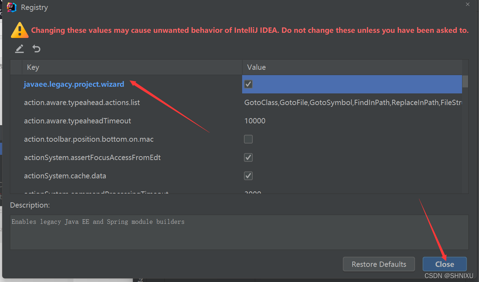Click the Key column header
This screenshot has width=479, height=282.
pyautogui.click(x=132, y=67)
